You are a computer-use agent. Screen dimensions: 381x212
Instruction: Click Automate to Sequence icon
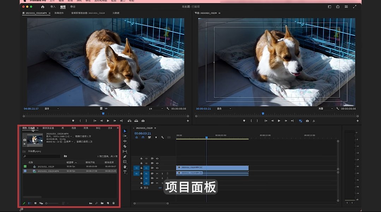91,203
